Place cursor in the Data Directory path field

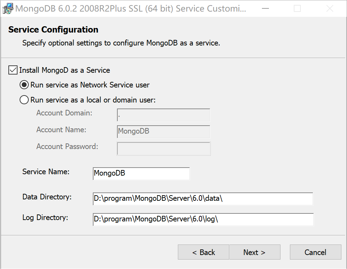pyautogui.click(x=202, y=199)
